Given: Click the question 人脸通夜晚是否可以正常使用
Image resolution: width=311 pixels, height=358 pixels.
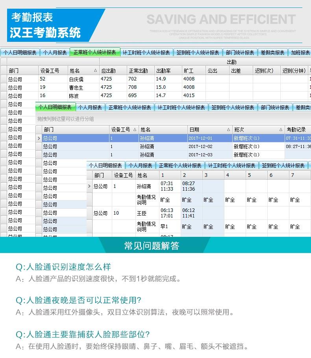Looking at the screenshot, I should pos(78,300).
